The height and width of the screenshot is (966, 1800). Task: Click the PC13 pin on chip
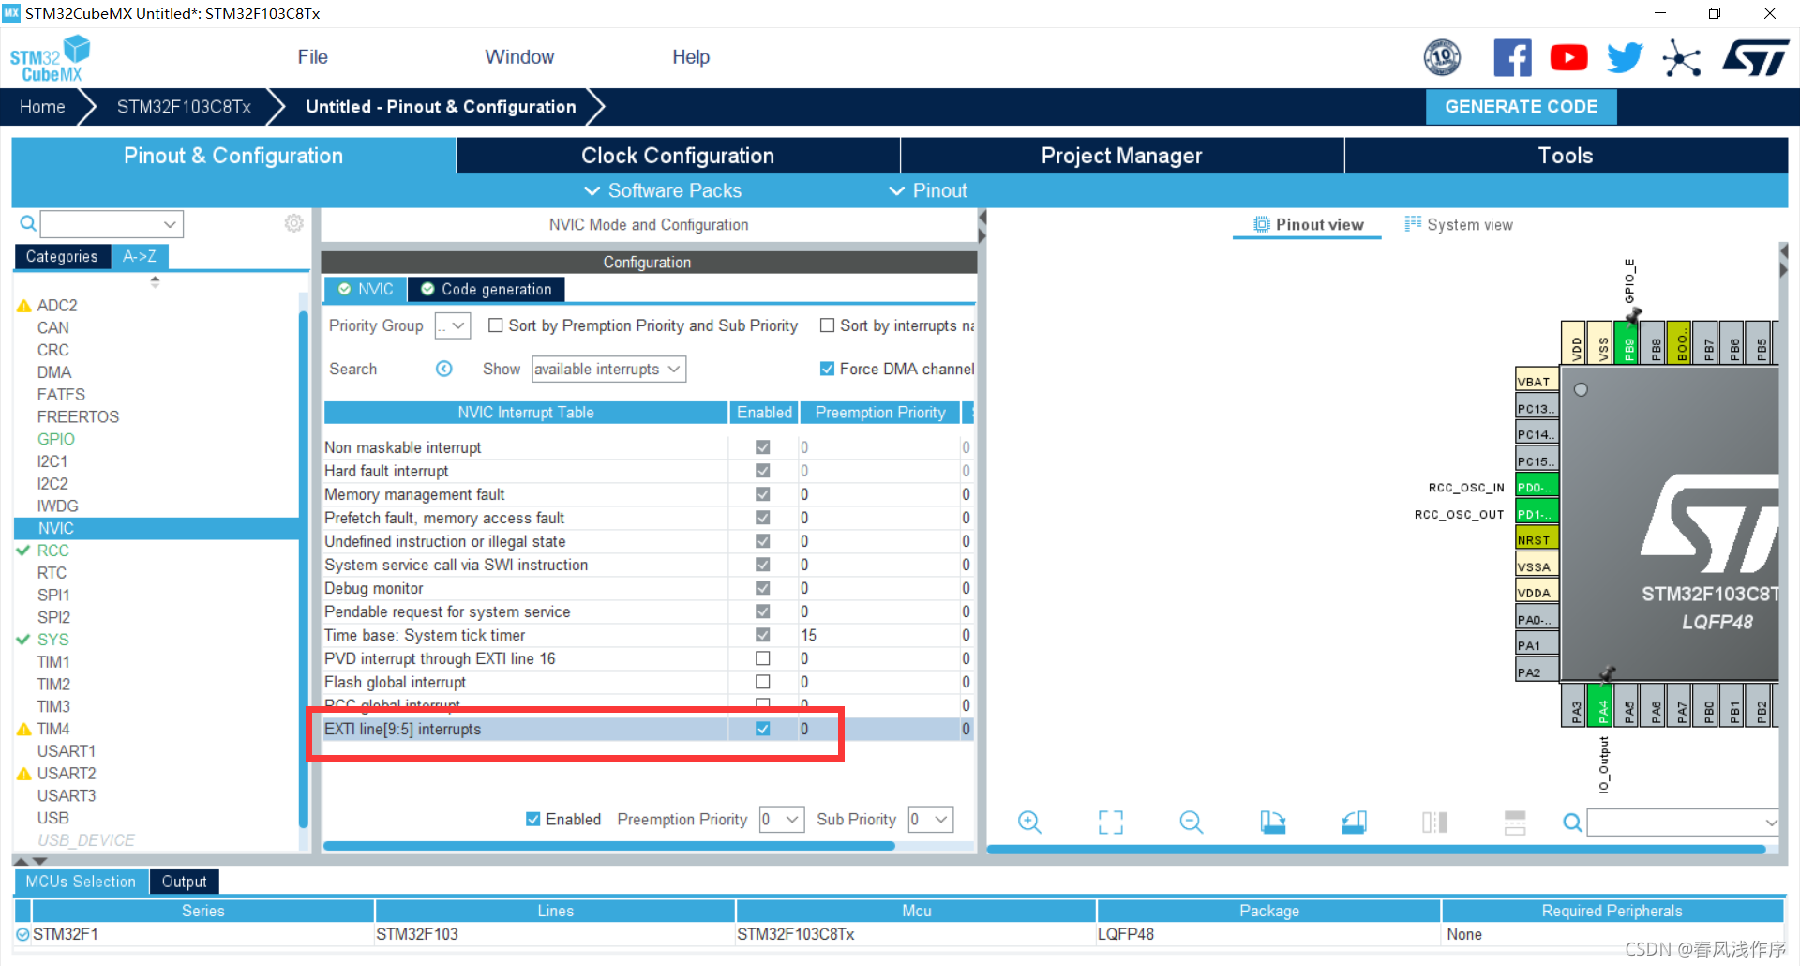pyautogui.click(x=1537, y=408)
